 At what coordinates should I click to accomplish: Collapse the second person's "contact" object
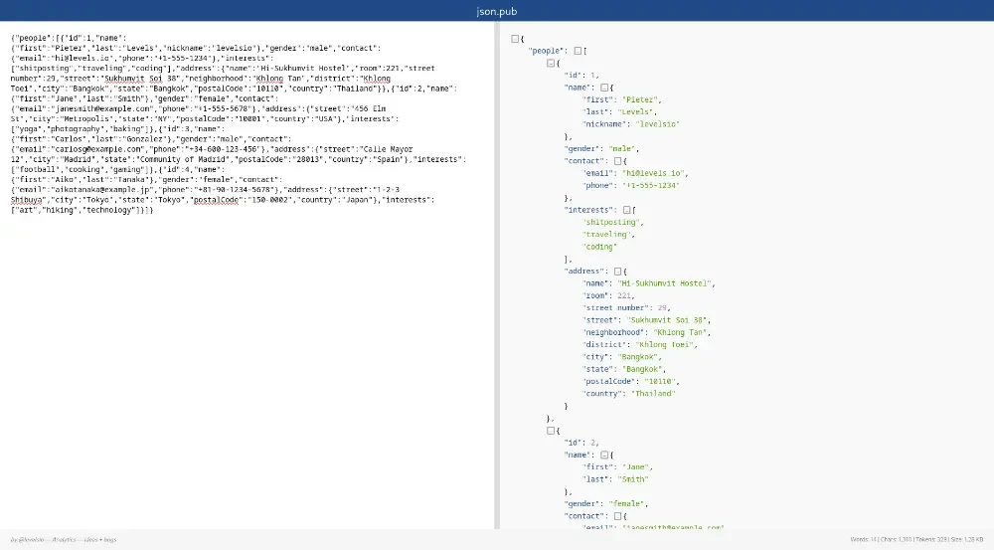[x=618, y=515]
